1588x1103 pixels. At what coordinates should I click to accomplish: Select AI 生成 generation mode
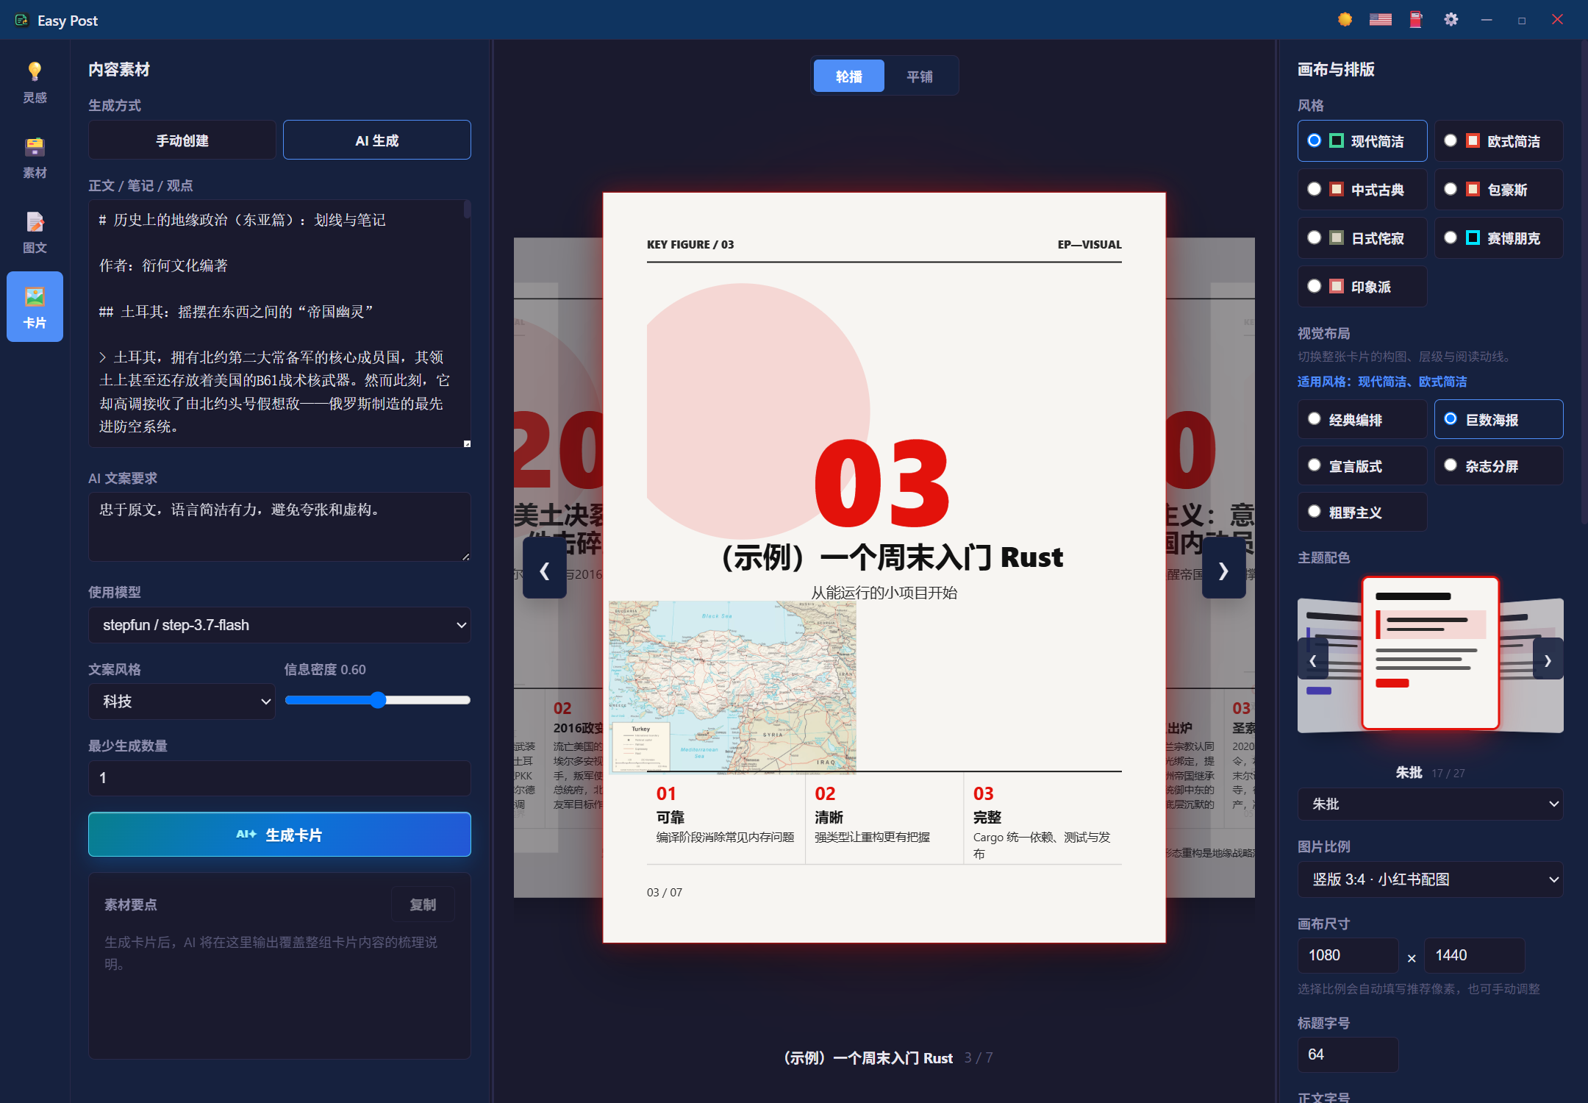[x=376, y=140]
